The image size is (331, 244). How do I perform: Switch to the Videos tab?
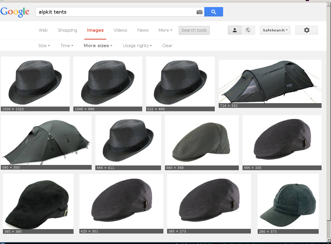coord(120,30)
